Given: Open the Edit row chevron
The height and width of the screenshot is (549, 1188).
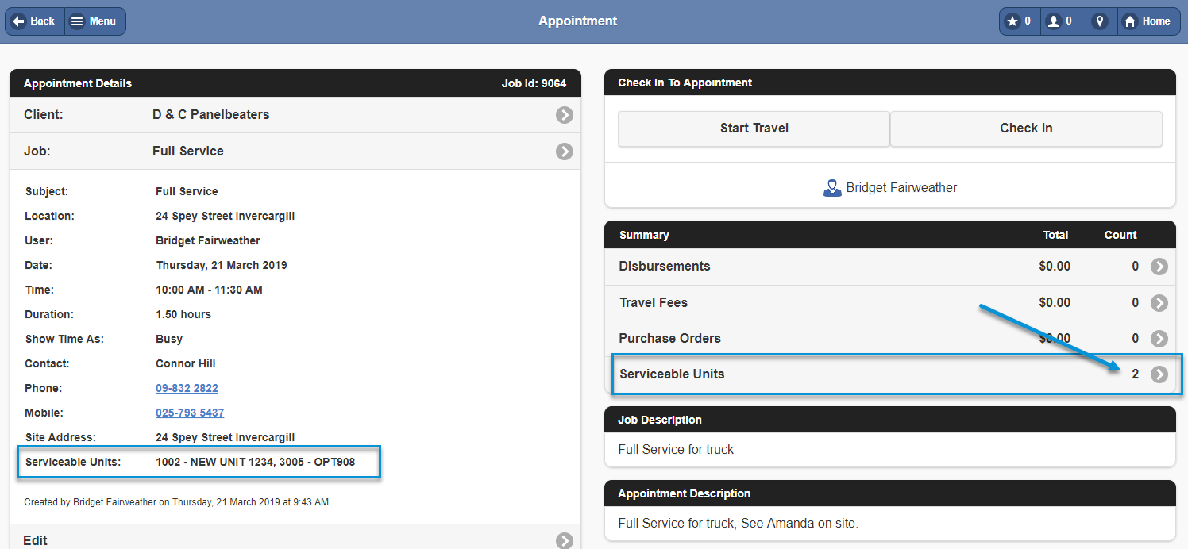Looking at the screenshot, I should tap(565, 541).
